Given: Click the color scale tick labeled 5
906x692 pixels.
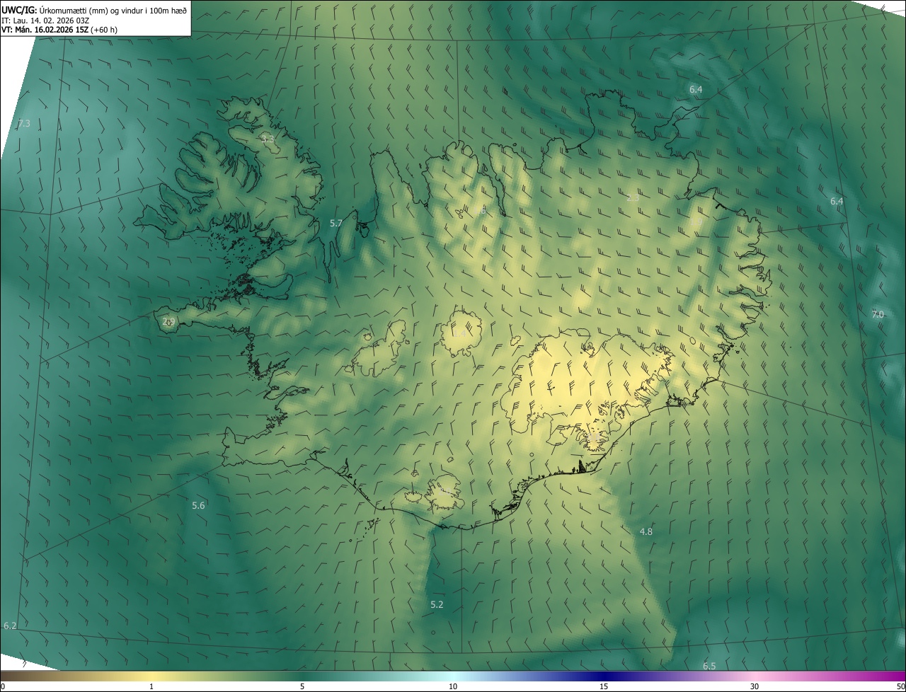Looking at the screenshot, I should point(302,686).
